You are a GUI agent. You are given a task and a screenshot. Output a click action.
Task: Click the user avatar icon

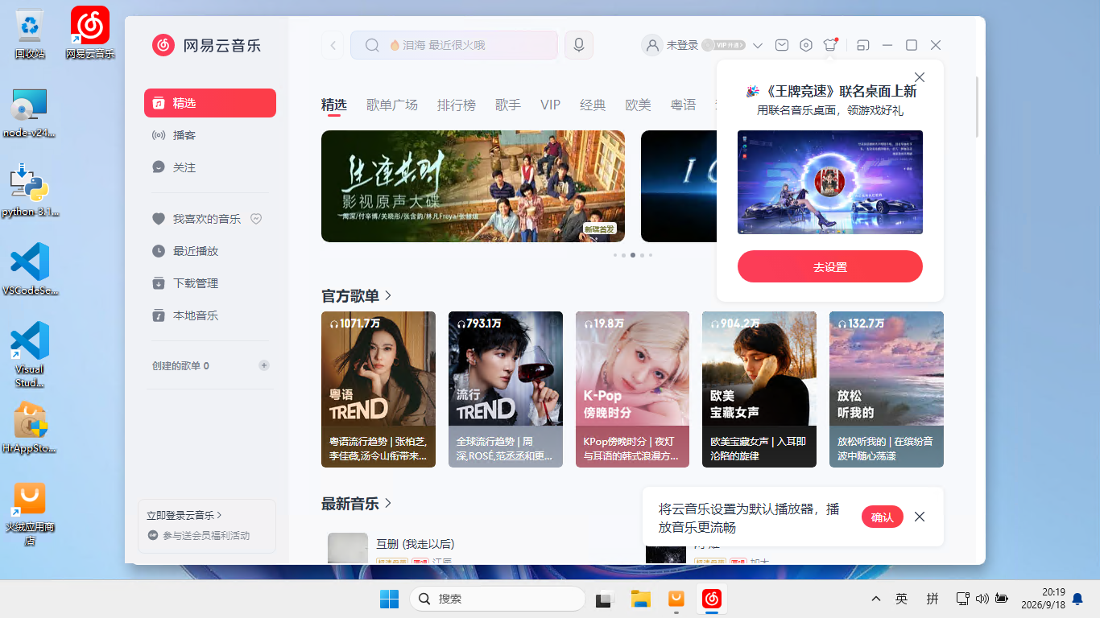[x=651, y=45]
